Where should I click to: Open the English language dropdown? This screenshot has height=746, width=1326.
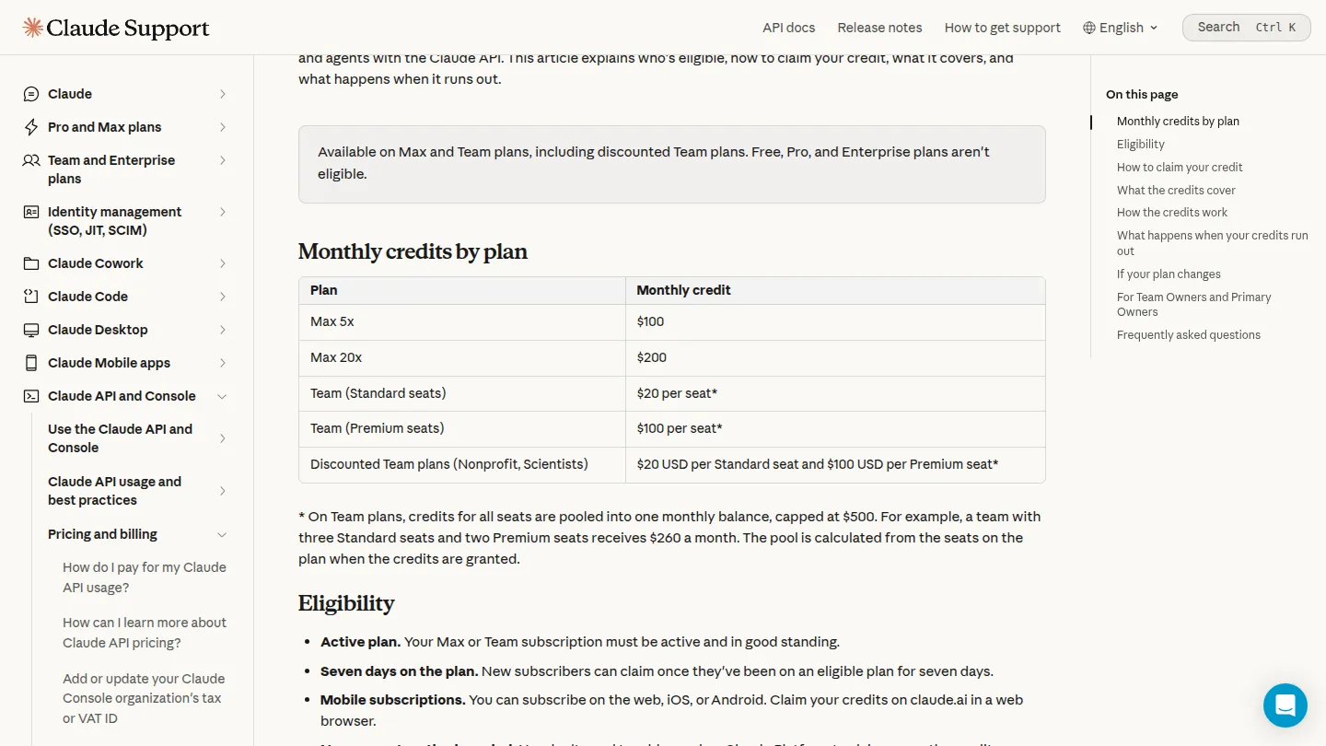(x=1121, y=28)
